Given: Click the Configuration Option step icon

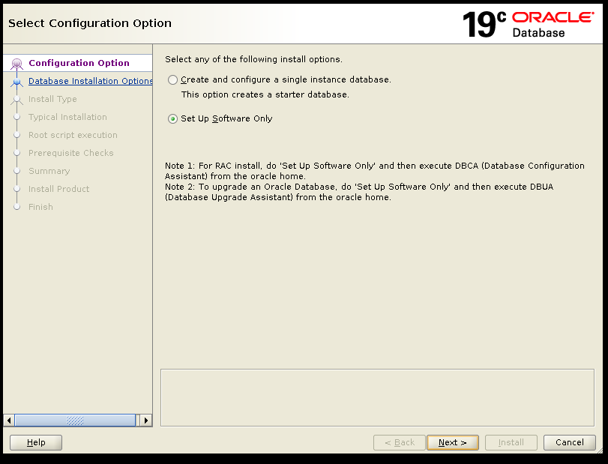Looking at the screenshot, I should (16, 64).
